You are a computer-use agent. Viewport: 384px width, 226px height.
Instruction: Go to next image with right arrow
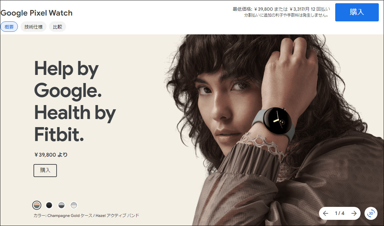[x=354, y=213]
